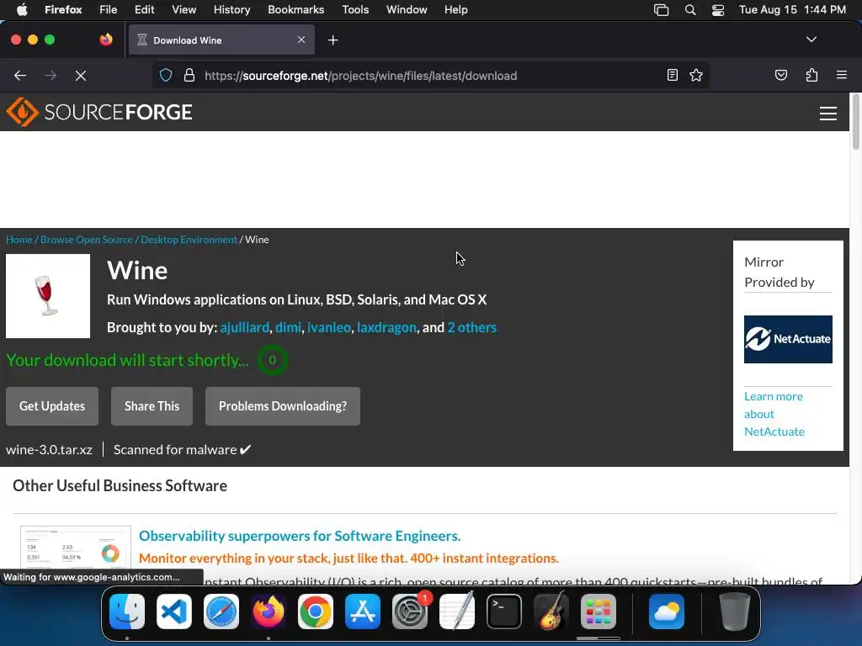Open the Apple menu
The width and height of the screenshot is (862, 646).
(22, 9)
